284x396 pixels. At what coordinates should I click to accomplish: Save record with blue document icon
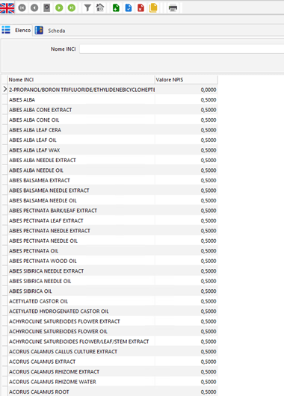(129, 8)
